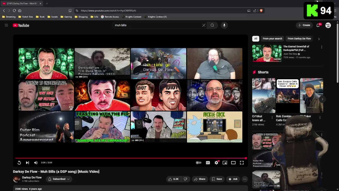Show the next Shorts with the arrow
The width and height of the screenshot is (339, 191).
[322, 99]
